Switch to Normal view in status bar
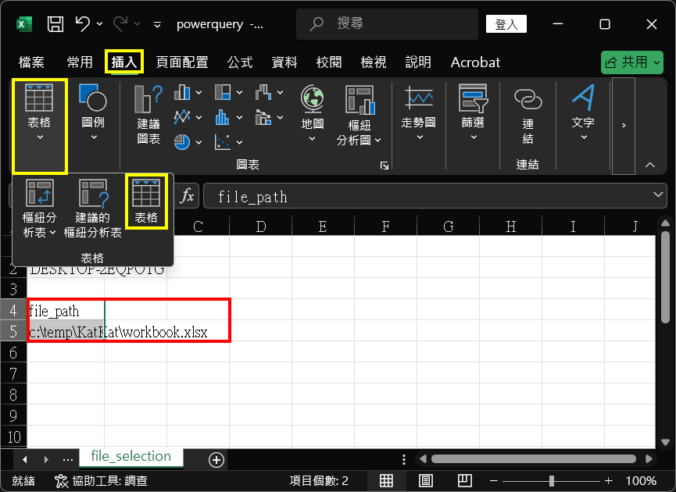This screenshot has height=492, width=676. tap(387, 480)
